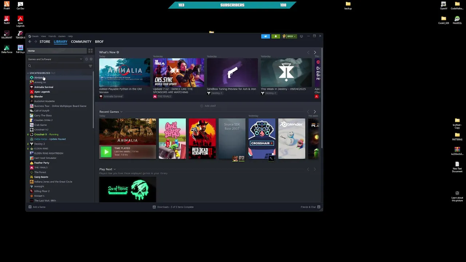Sort library by recent activity clock icon
Image resolution: width=466 pixels, height=262 pixels.
(x=86, y=59)
